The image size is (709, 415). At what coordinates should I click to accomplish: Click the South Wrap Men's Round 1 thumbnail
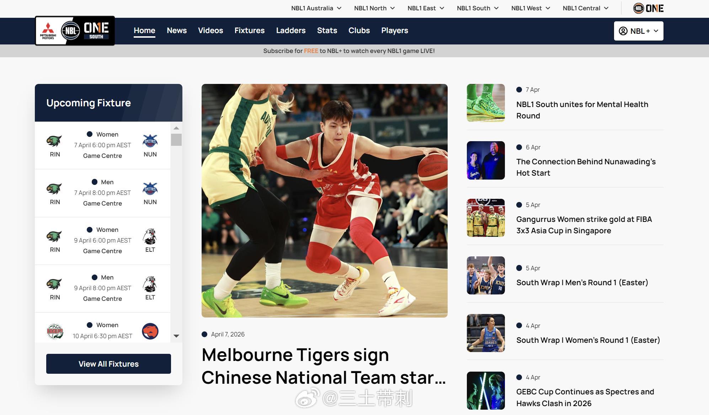(x=486, y=275)
